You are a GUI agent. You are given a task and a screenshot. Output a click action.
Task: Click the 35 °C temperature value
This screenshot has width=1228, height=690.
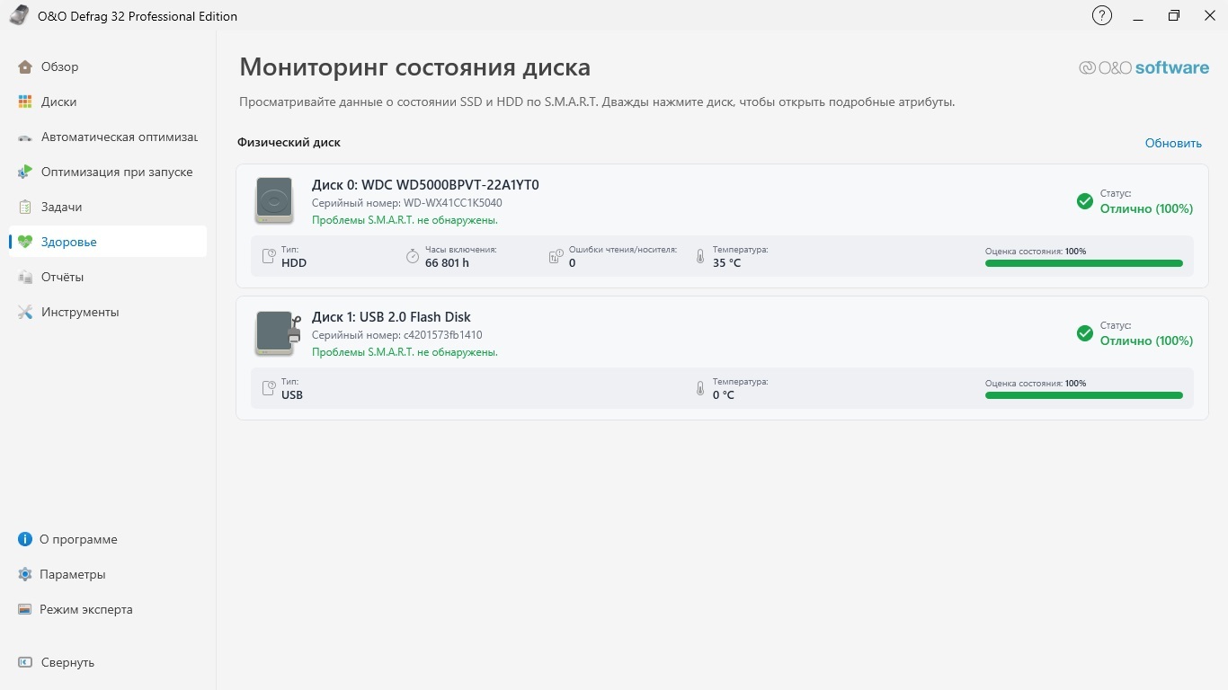[726, 263]
